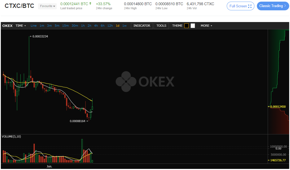
Task: Open the INDICATOR menu
Action: coord(142,26)
